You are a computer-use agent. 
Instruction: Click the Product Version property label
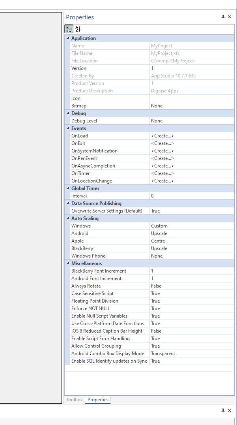pyautogui.click(x=88, y=83)
